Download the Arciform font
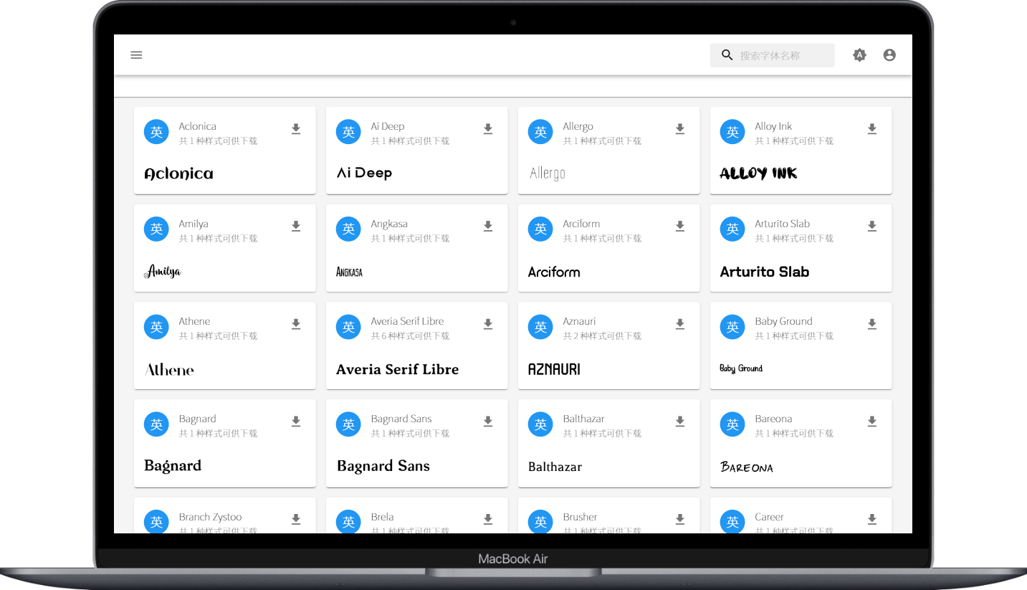This screenshot has height=590, width=1027. [x=680, y=227]
